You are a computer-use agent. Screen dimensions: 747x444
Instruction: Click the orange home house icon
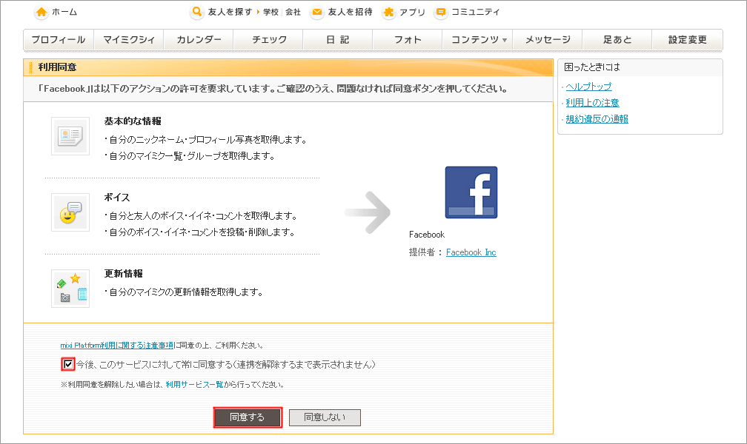coord(41,12)
